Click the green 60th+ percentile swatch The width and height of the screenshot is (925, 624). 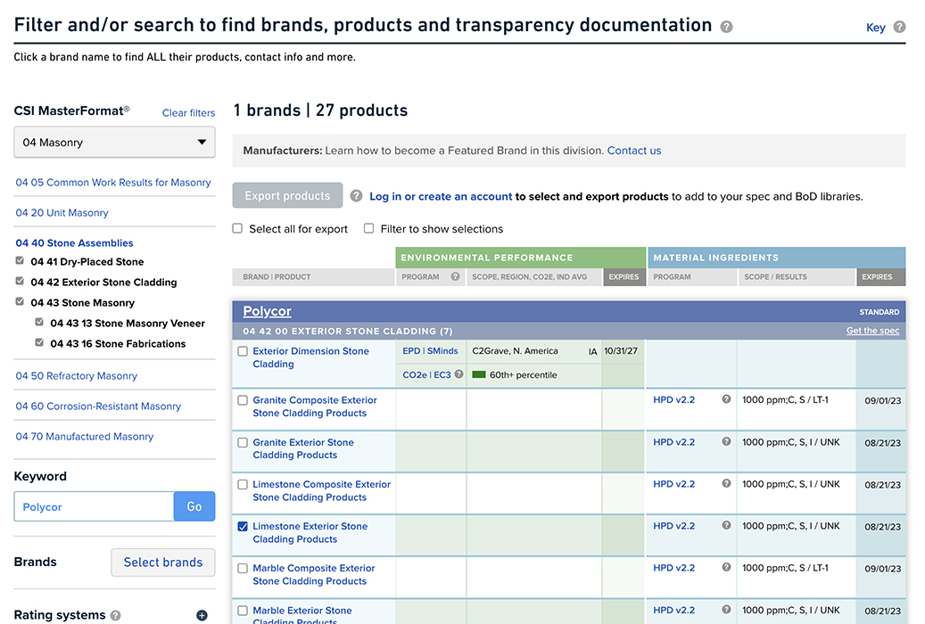479,375
